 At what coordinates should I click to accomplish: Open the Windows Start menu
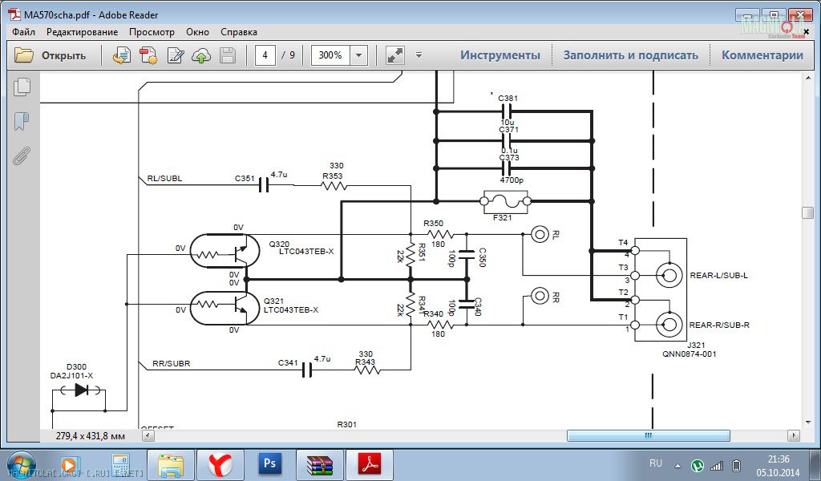21,465
